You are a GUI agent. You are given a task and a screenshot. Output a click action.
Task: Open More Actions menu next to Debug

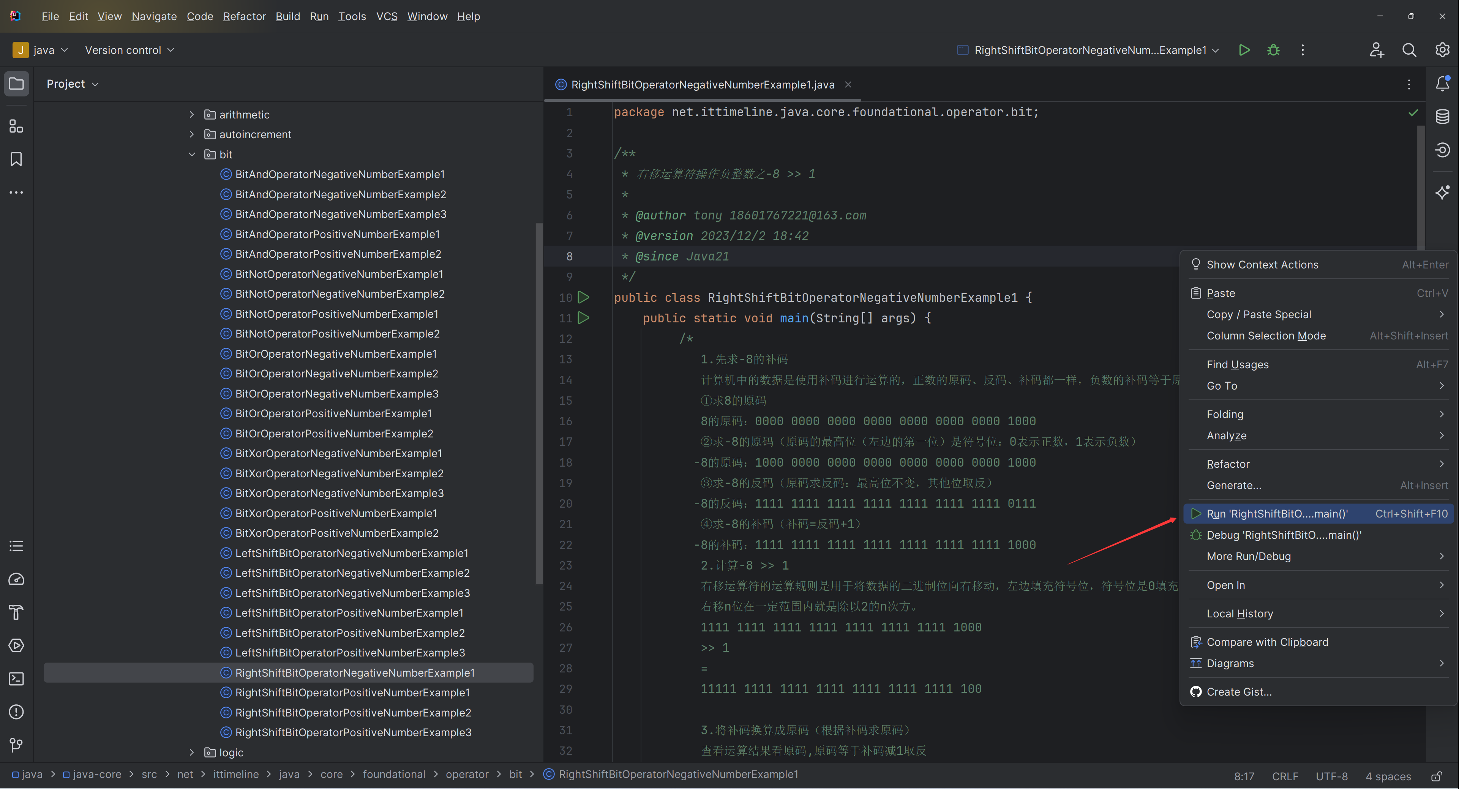1303,50
